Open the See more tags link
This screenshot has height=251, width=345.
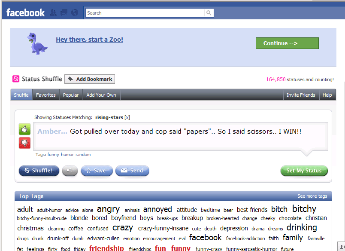312,196
